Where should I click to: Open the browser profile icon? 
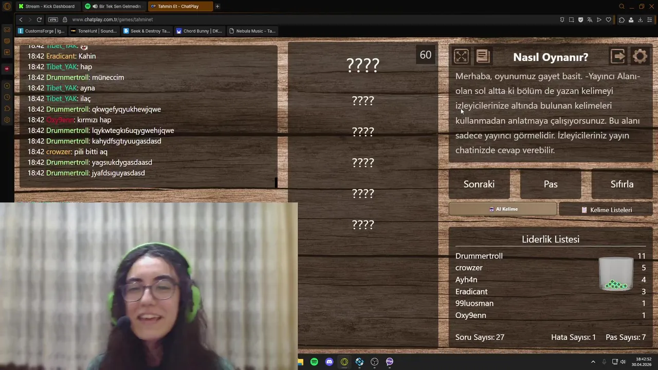(631, 20)
